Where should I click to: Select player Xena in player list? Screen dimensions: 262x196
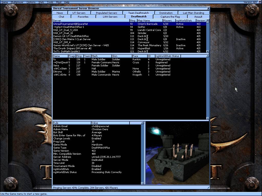(129, 66)
